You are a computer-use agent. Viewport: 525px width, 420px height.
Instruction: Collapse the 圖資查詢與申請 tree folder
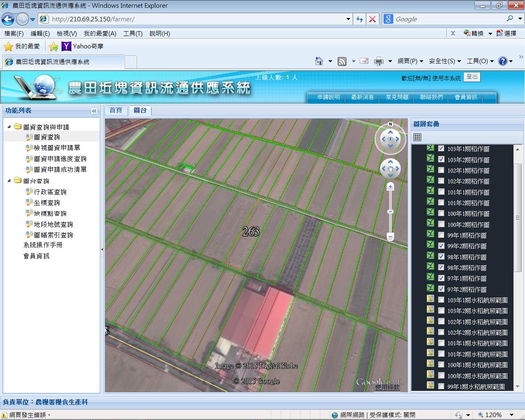point(9,127)
